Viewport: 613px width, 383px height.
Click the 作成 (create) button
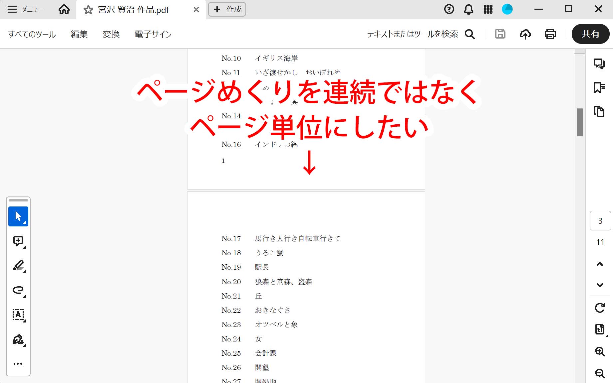point(227,9)
